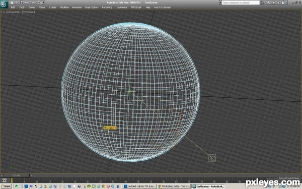Image resolution: width=302 pixels, height=189 pixels.
Task: Open the Rendering menu
Action: point(107,8)
